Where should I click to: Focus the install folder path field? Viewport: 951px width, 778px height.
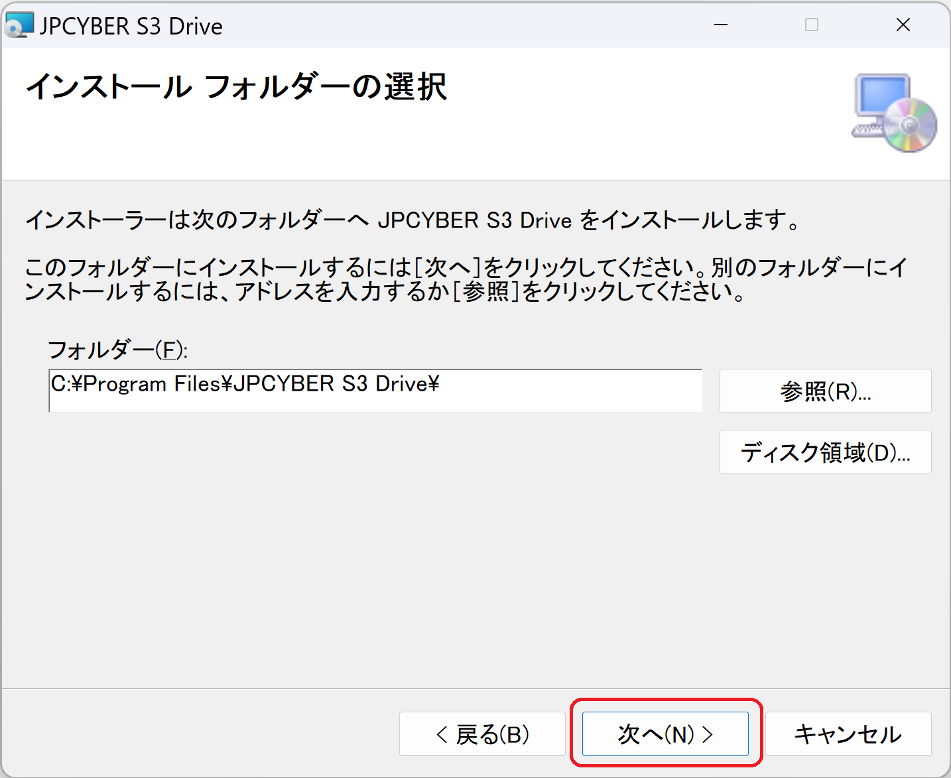(x=375, y=391)
